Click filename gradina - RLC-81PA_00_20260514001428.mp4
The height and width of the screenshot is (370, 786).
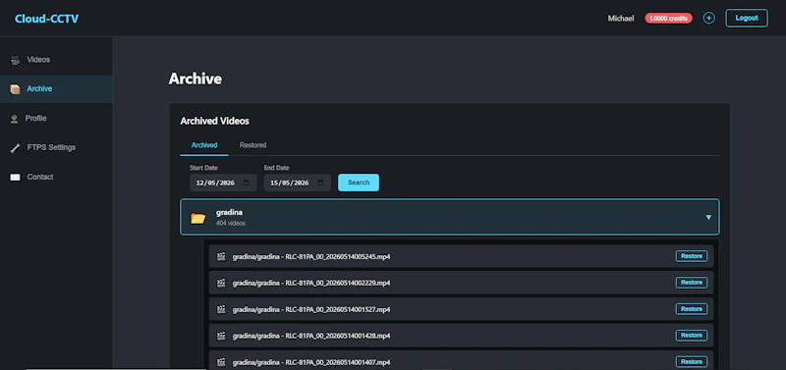click(311, 336)
